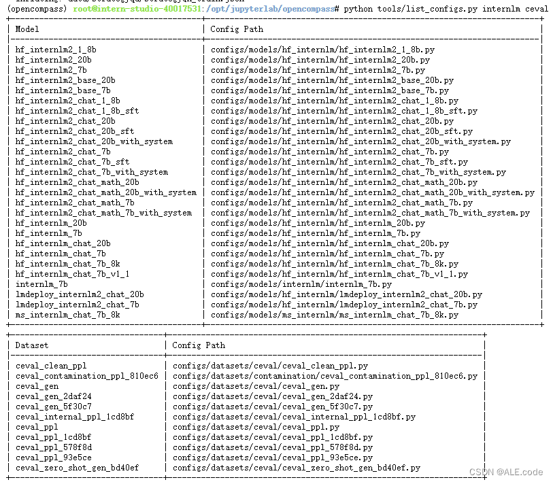Select hf_internlm2_chat_math_7b model name

coord(75,203)
